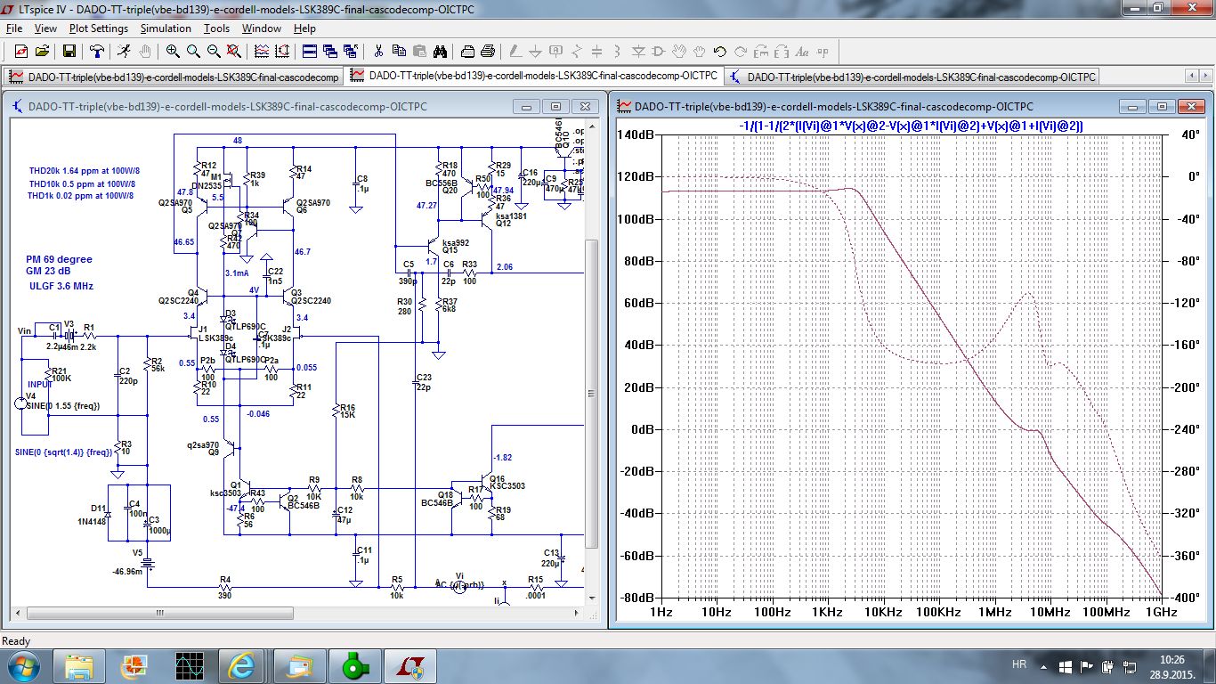Image resolution: width=1216 pixels, height=684 pixels.
Task: Select the Place Component gate tool
Action: point(659,52)
